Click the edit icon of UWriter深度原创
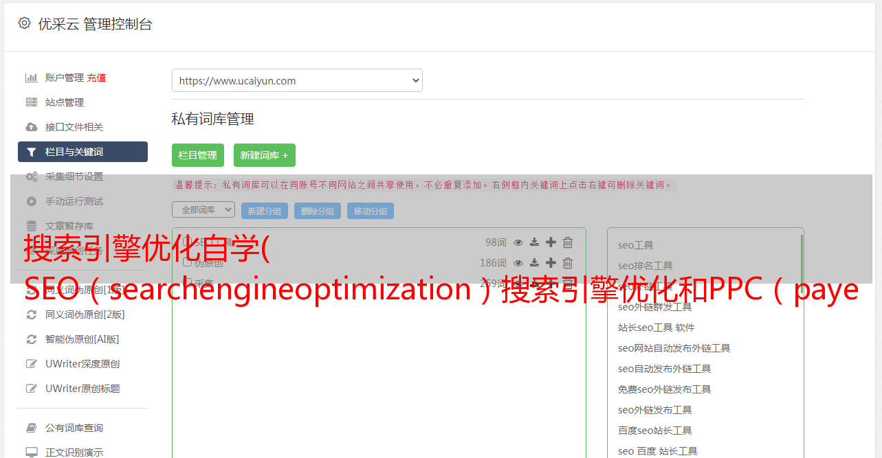This screenshot has height=458, width=882. 32,364
